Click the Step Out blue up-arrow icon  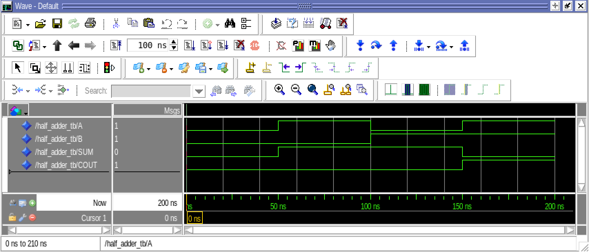393,45
